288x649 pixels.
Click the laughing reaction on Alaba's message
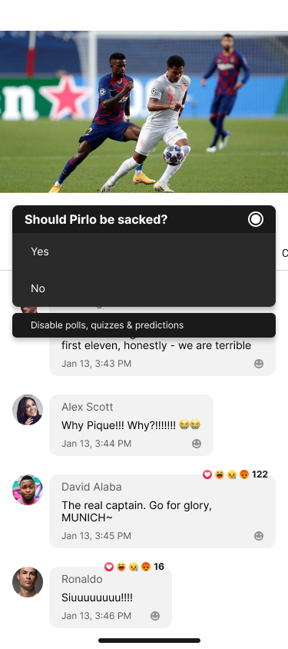tap(220, 474)
